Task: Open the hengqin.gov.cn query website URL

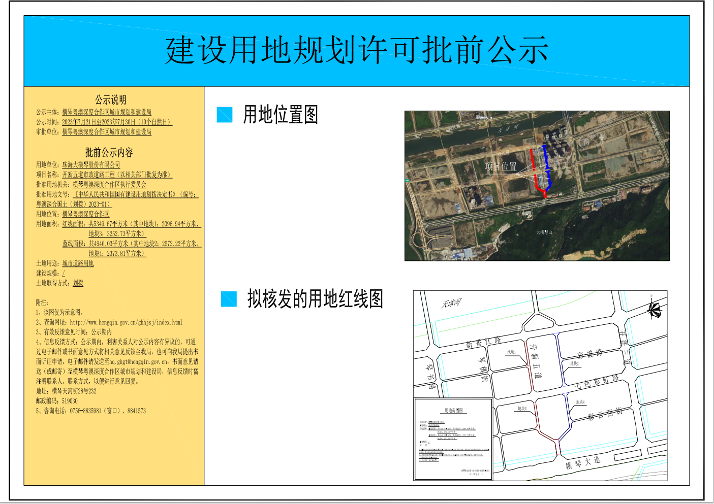Action: pos(126,322)
